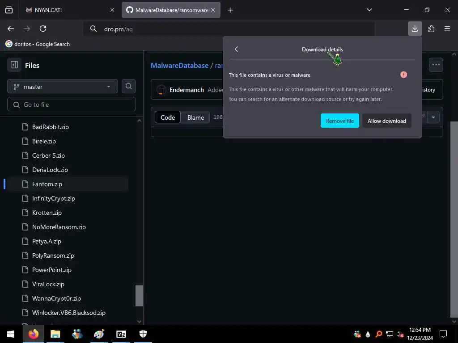Select Petya.A.zip file
This screenshot has width=458, height=343.
point(47,241)
